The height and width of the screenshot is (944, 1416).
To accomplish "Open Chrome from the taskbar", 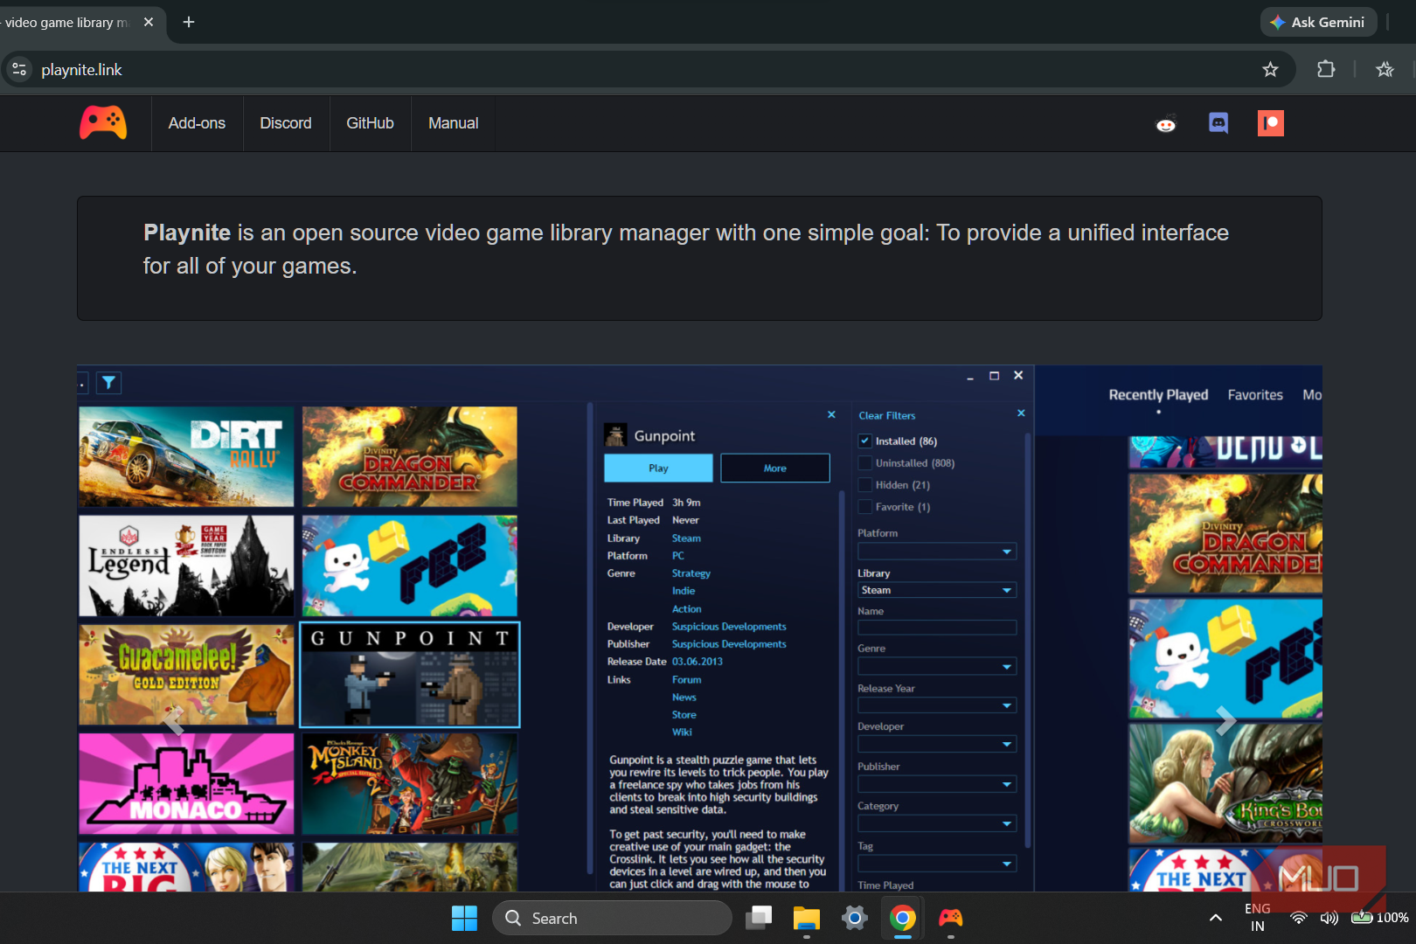I will [903, 918].
